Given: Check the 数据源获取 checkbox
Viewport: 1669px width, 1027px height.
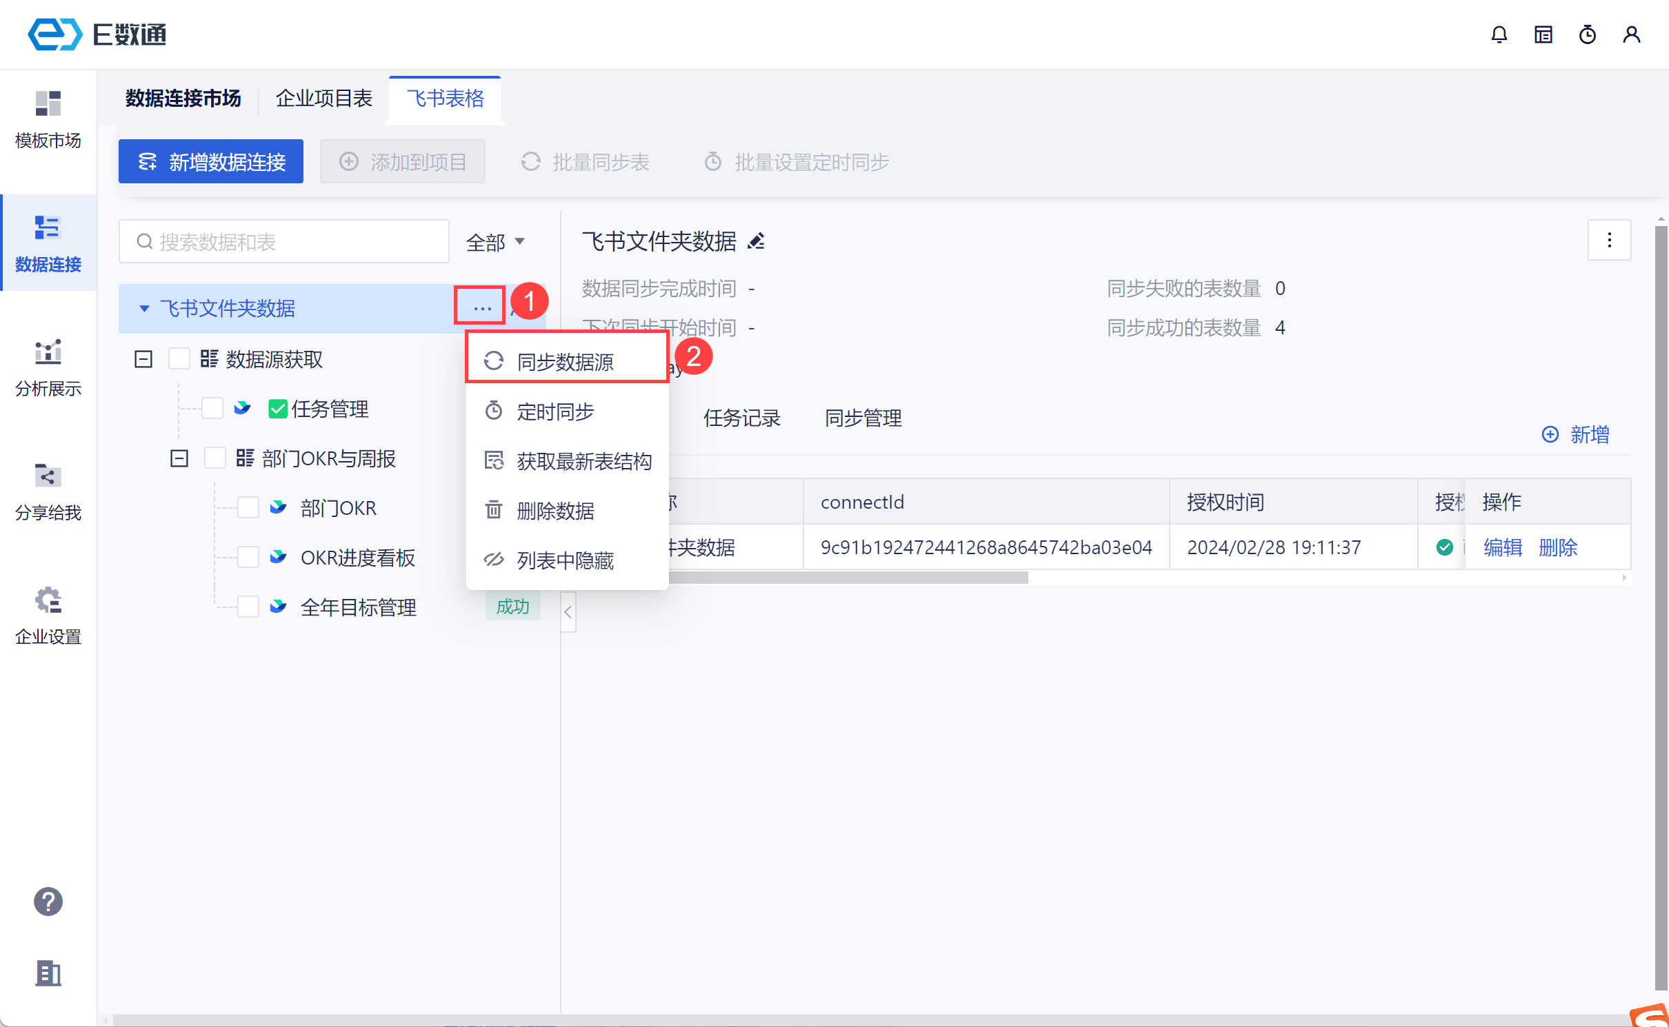Looking at the screenshot, I should (x=179, y=359).
